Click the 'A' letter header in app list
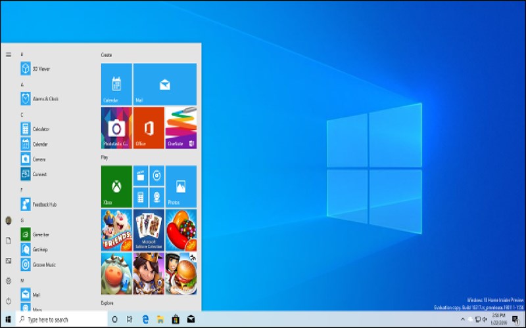Image resolution: width=526 pixels, height=328 pixels. click(x=22, y=85)
